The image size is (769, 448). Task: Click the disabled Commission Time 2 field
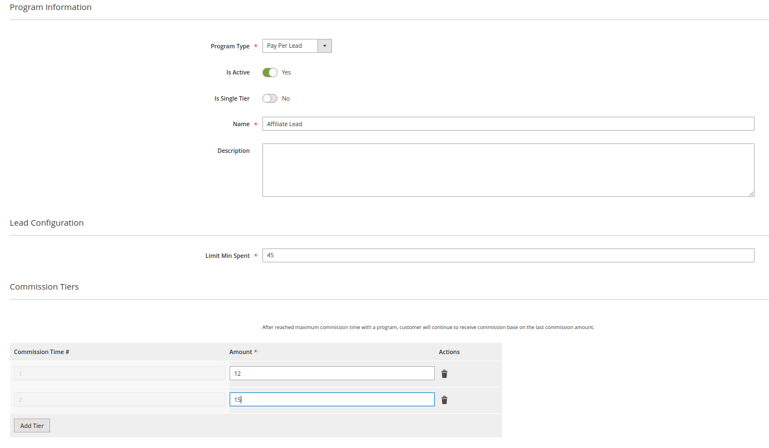point(120,400)
